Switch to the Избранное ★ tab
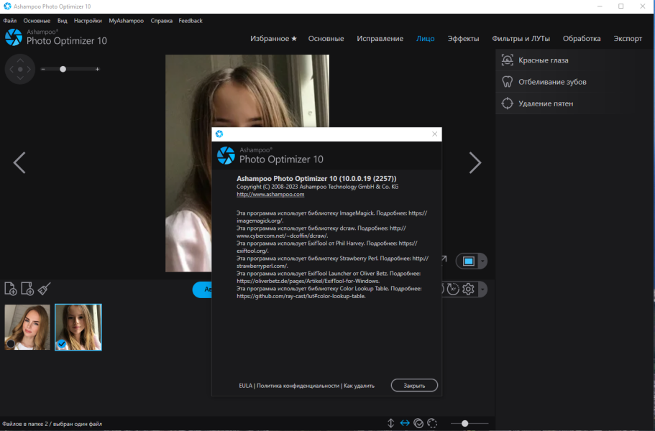 (274, 38)
